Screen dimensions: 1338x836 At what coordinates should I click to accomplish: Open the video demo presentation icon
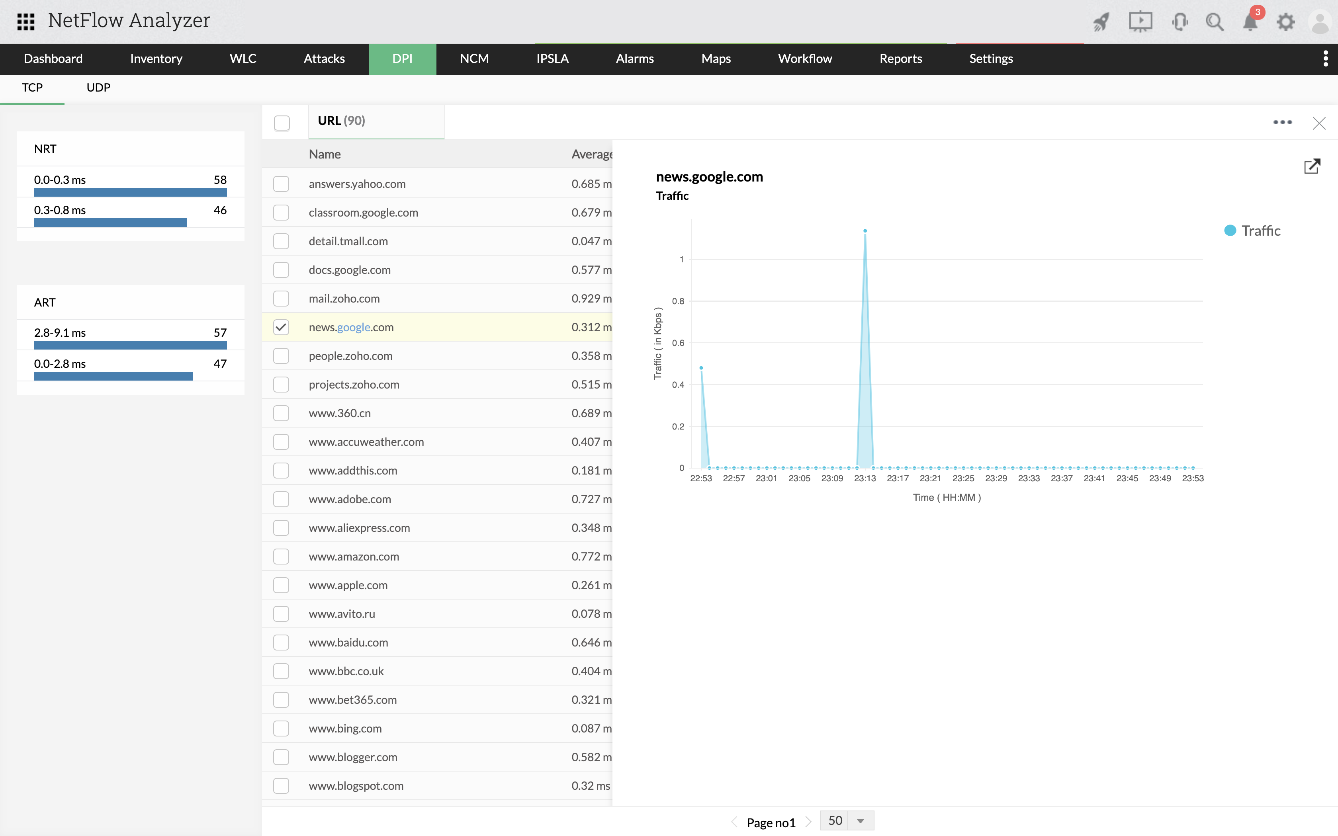click(1140, 21)
